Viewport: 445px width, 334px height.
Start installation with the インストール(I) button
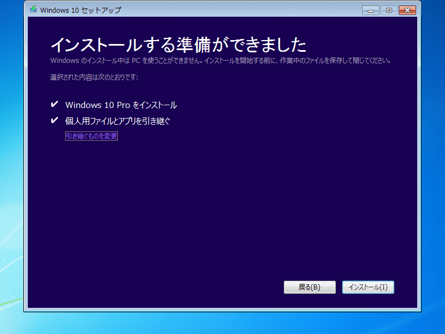click(368, 287)
